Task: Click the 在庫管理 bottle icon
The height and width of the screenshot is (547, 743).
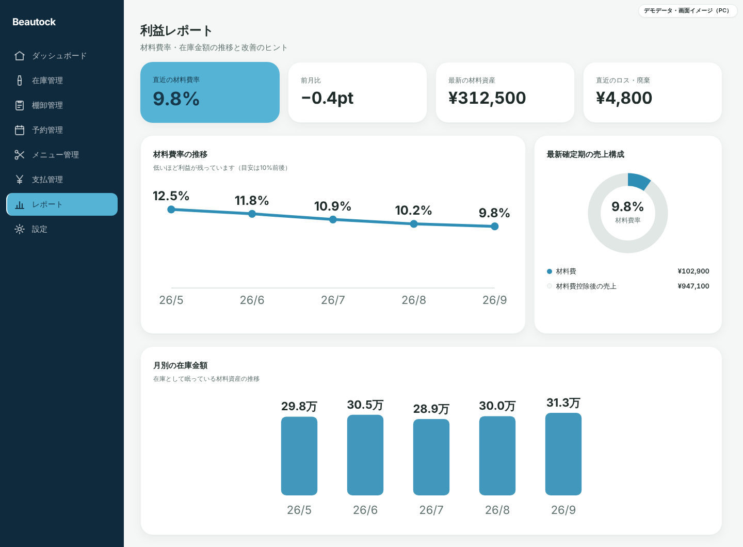Action: pos(20,81)
